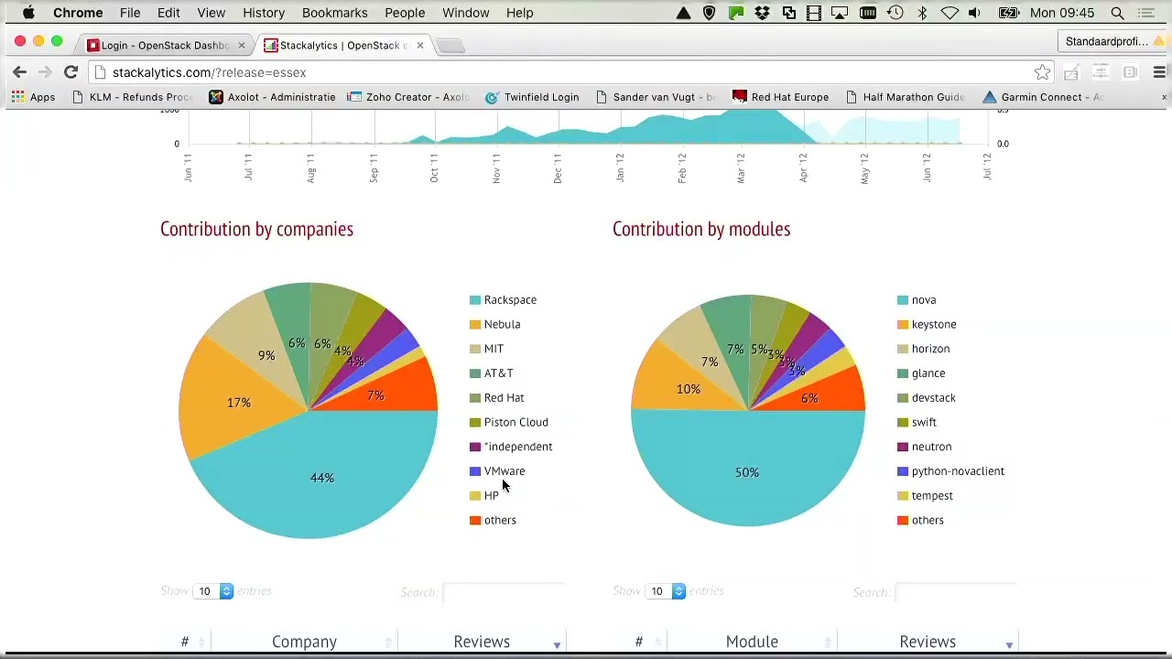Click the Bluetooth status icon
The image size is (1172, 659).
[922, 13]
